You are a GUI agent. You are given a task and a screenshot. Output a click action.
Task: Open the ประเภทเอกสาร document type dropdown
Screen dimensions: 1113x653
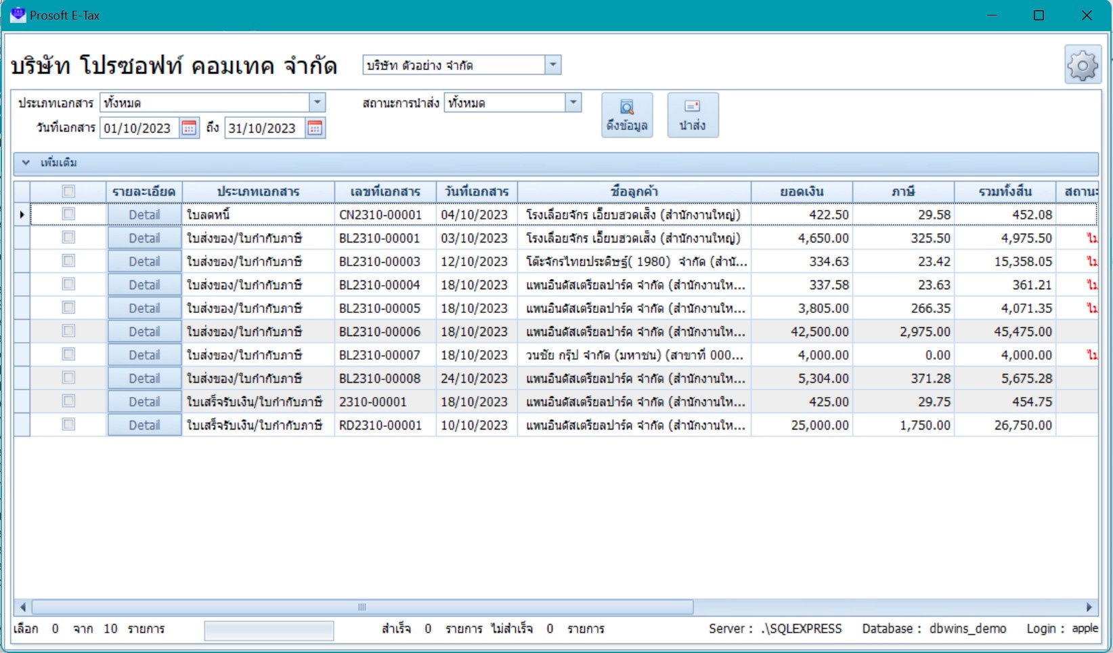(317, 103)
